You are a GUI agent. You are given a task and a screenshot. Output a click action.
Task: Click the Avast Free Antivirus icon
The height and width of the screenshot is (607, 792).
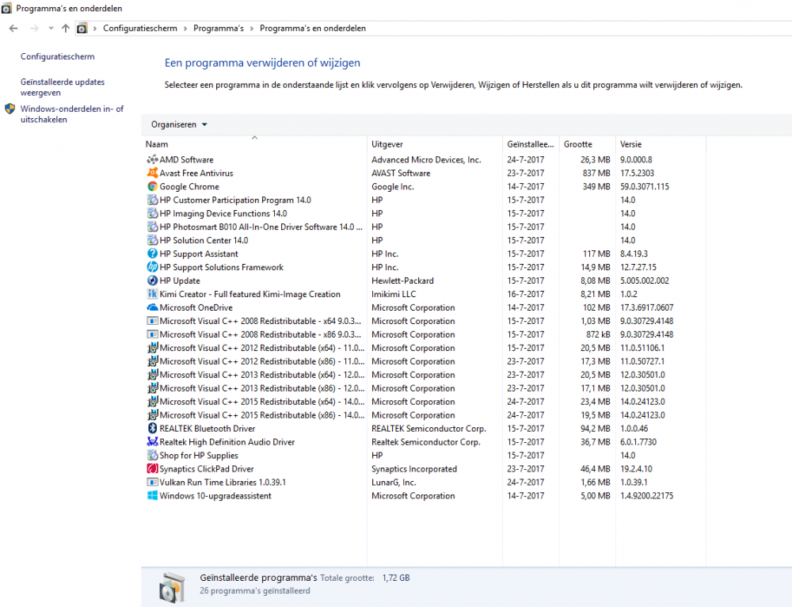pos(152,173)
